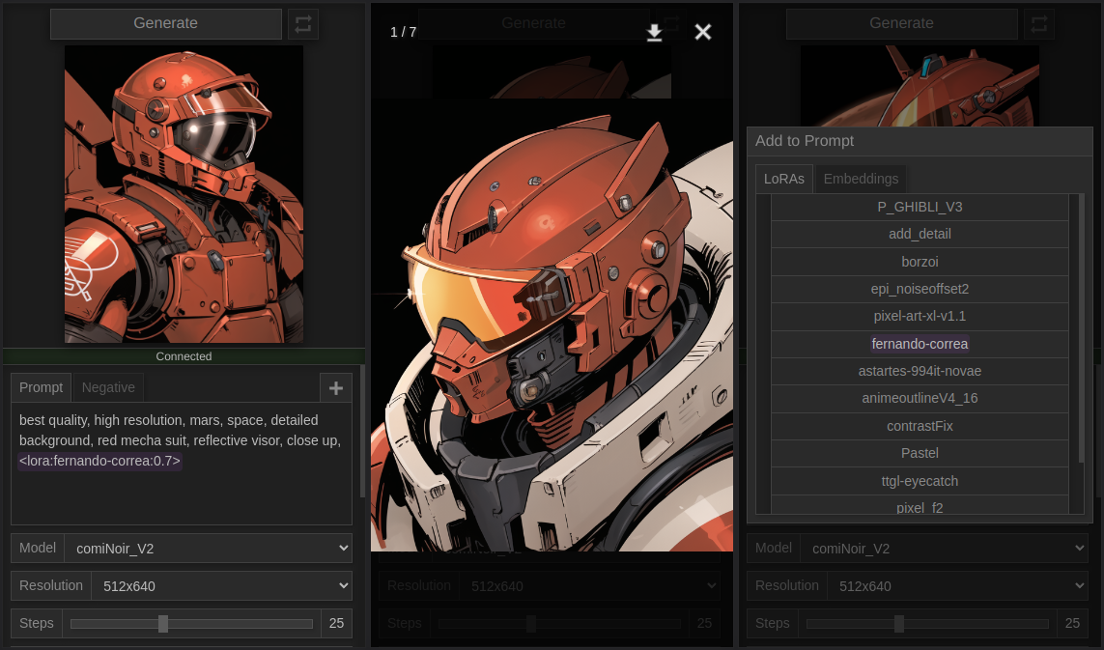Adjust the left panel Steps slider

191,624
